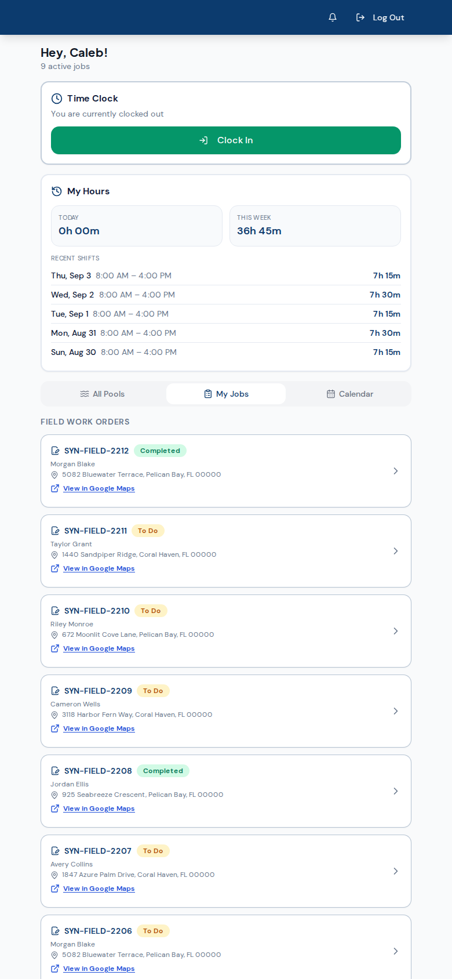Expand SYN-FIELD-2206 with its chevron arrow
452x979 pixels.
(x=396, y=951)
